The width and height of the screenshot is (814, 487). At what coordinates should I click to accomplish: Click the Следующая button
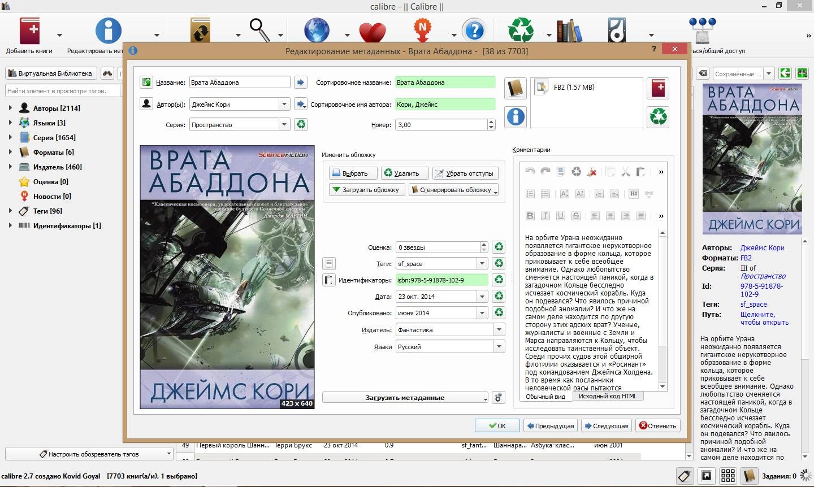tap(607, 425)
